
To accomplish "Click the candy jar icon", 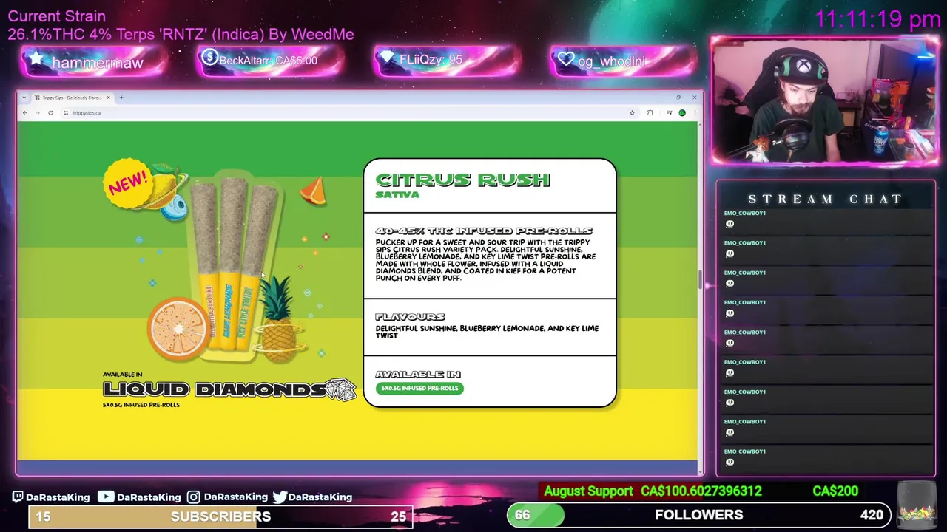I will [915, 504].
